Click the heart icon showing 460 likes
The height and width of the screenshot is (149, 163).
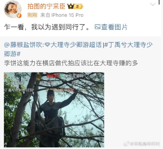click(87, 76)
